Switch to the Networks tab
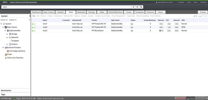This screenshot has width=208, height=100. (81, 12)
